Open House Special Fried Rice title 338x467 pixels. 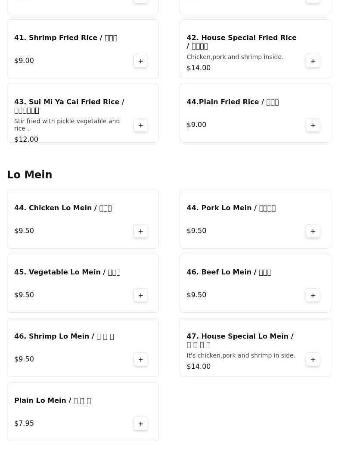(x=241, y=42)
